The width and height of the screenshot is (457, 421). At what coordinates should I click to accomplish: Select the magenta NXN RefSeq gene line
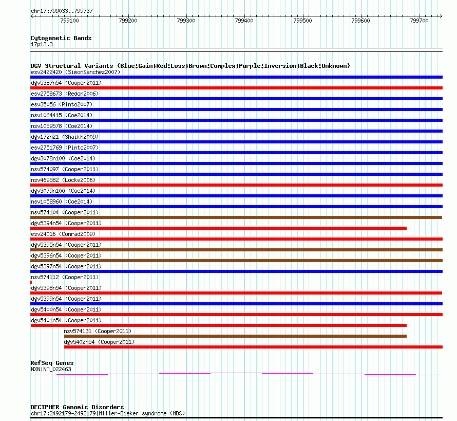(236, 374)
